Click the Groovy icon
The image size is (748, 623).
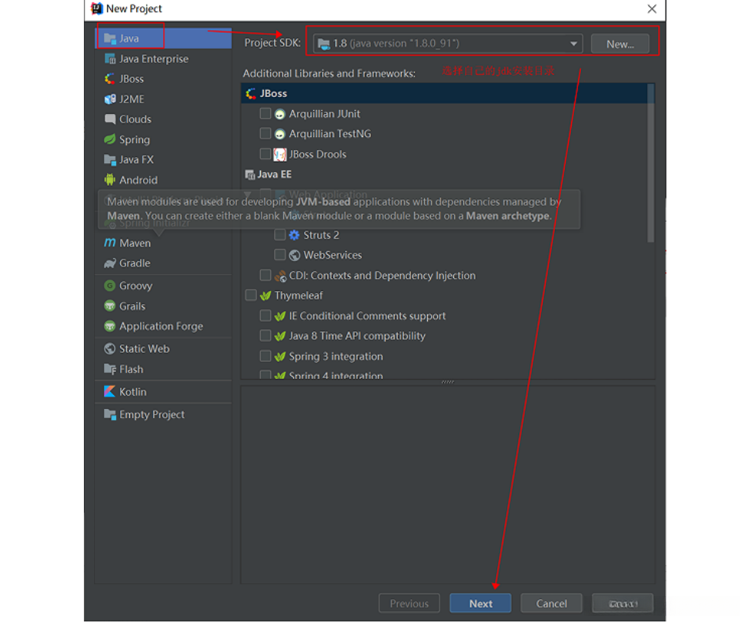tap(110, 286)
